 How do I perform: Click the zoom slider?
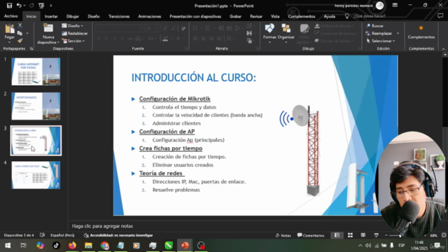[400, 235]
